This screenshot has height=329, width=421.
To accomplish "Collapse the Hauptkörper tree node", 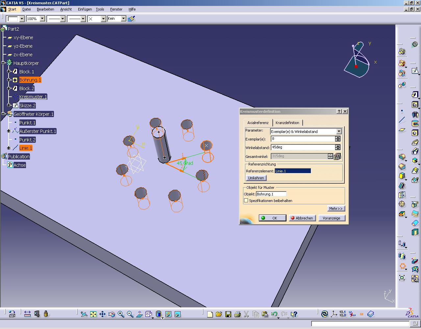I will (x=3, y=63).
